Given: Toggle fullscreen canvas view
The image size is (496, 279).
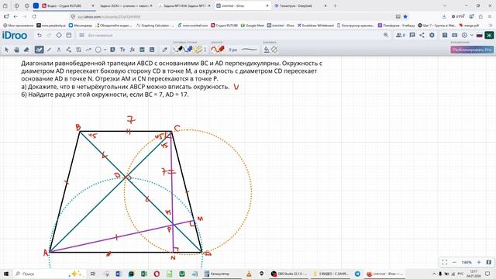Looking at the screenshot, I should pyautogui.click(x=444, y=262).
